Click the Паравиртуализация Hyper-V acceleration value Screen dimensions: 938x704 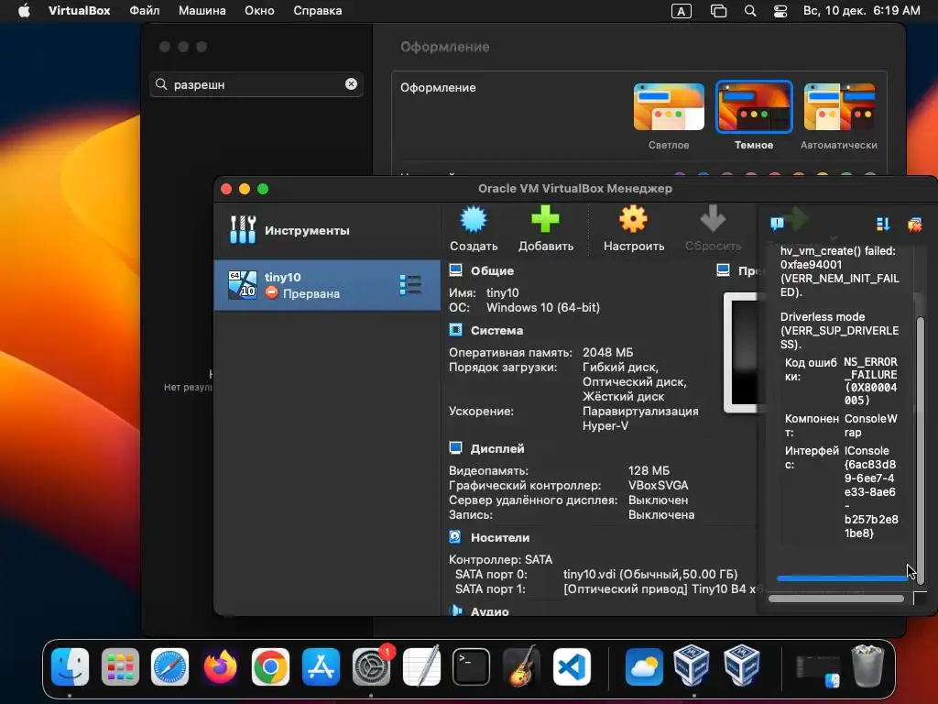click(x=640, y=418)
